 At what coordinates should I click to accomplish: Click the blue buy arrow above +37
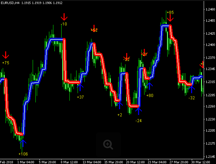coord(80,87)
